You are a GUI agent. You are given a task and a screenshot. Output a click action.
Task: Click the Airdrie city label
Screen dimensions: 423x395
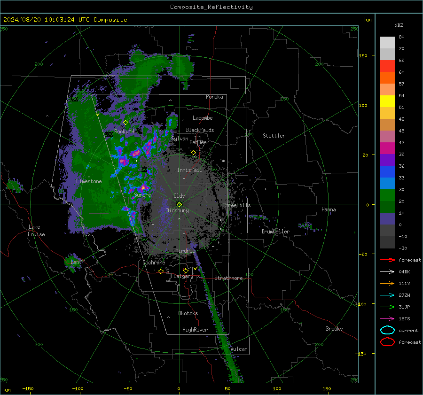(x=185, y=251)
